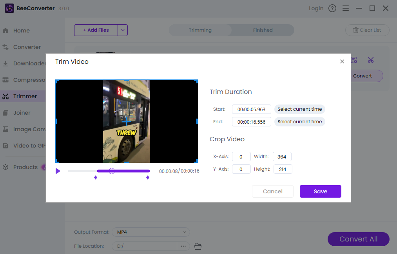Expand the Add Files dropdown arrow
This screenshot has height=254, width=397.
[123, 30]
